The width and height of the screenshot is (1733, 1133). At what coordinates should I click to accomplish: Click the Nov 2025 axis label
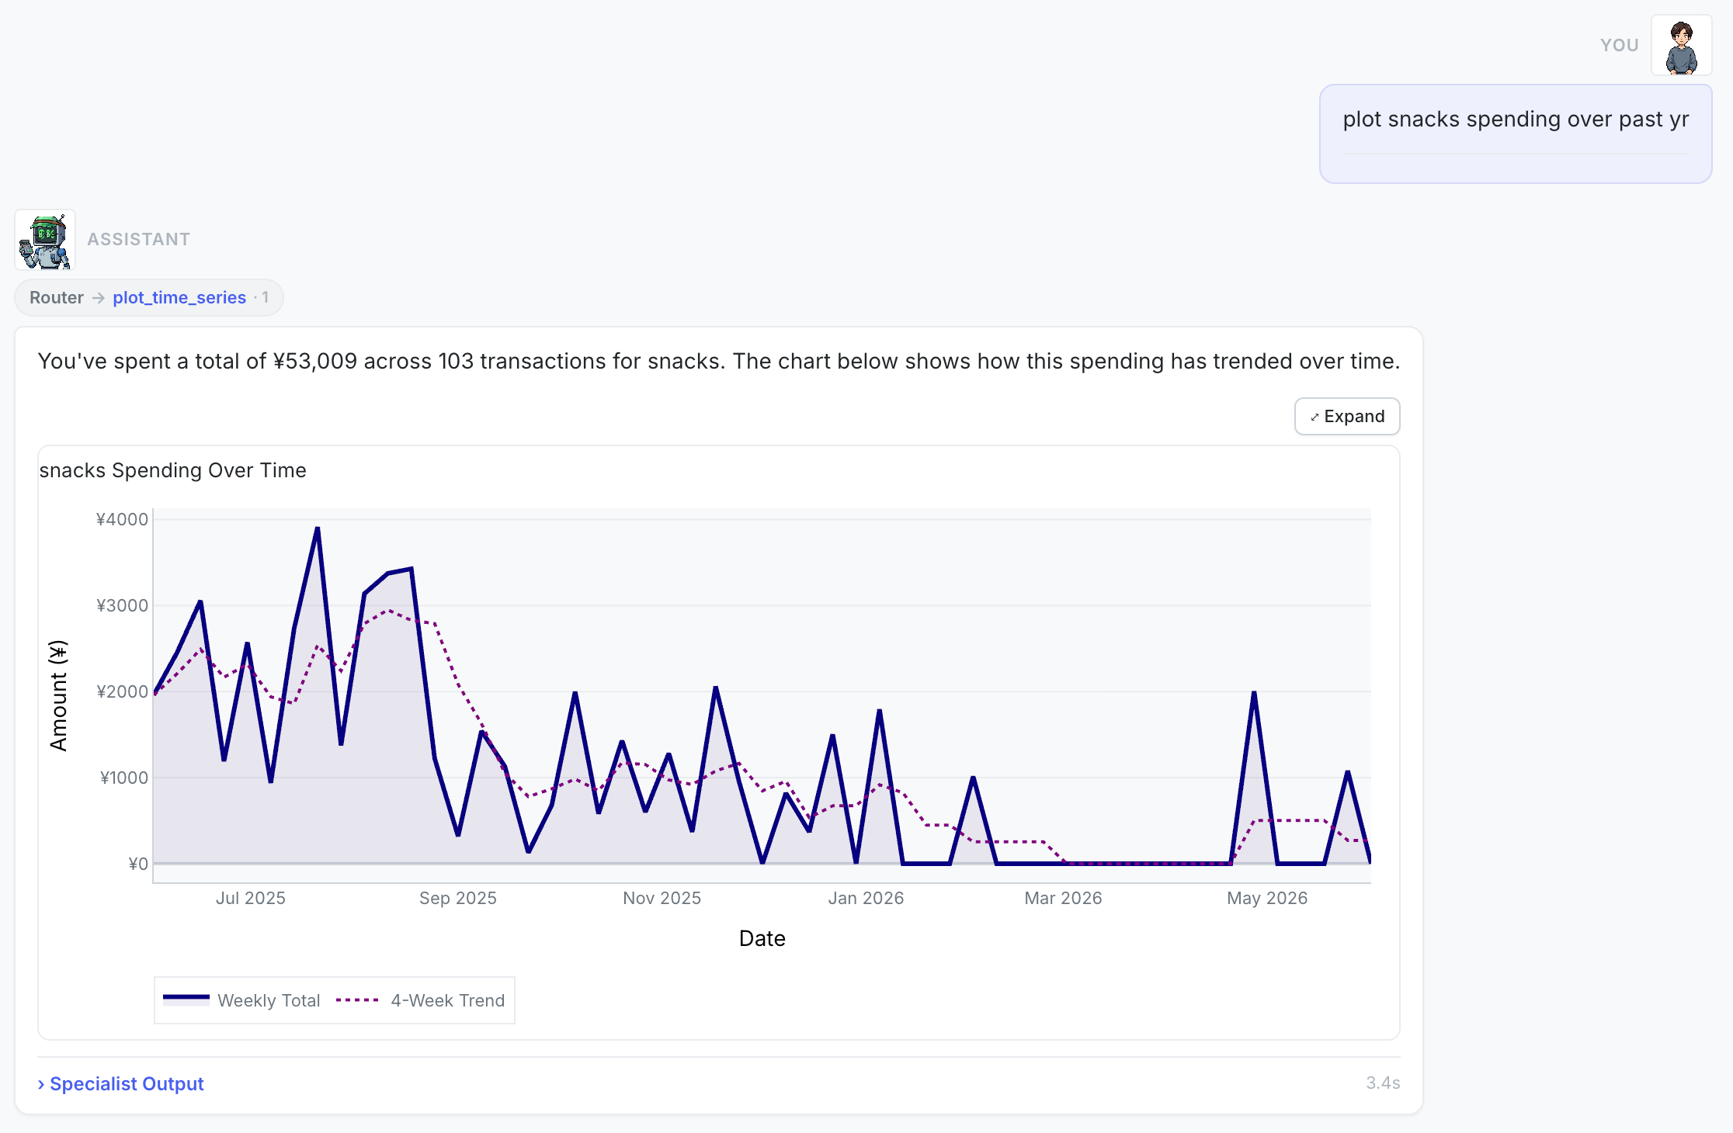pos(662,898)
